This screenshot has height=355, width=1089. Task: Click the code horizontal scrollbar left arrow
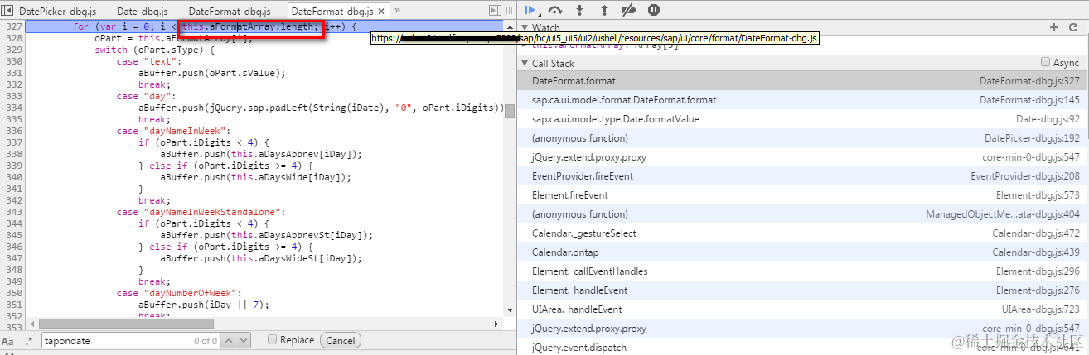point(31,324)
